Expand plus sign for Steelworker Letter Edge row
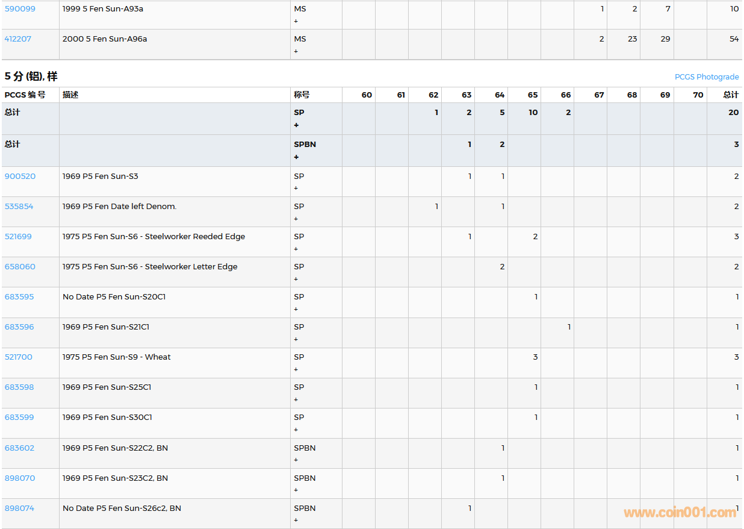 coord(296,279)
